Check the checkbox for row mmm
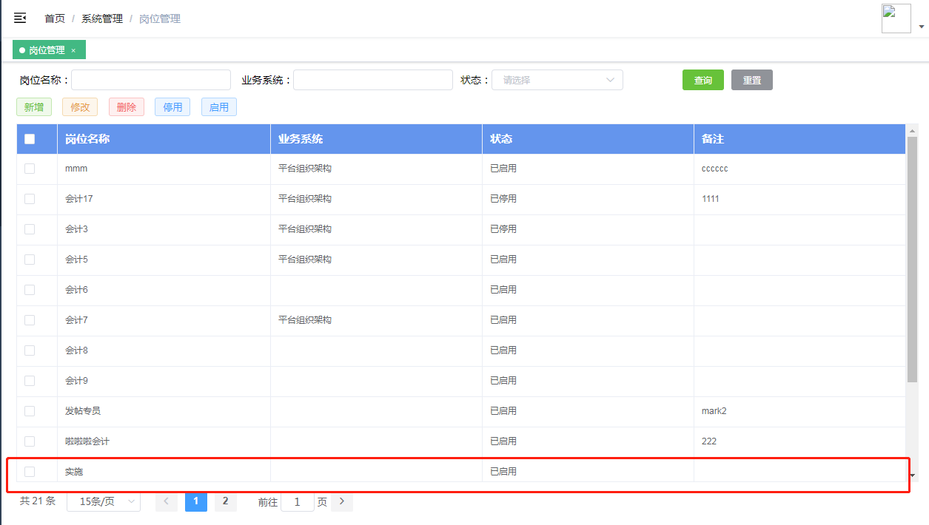Image resolution: width=929 pixels, height=525 pixels. coord(30,168)
